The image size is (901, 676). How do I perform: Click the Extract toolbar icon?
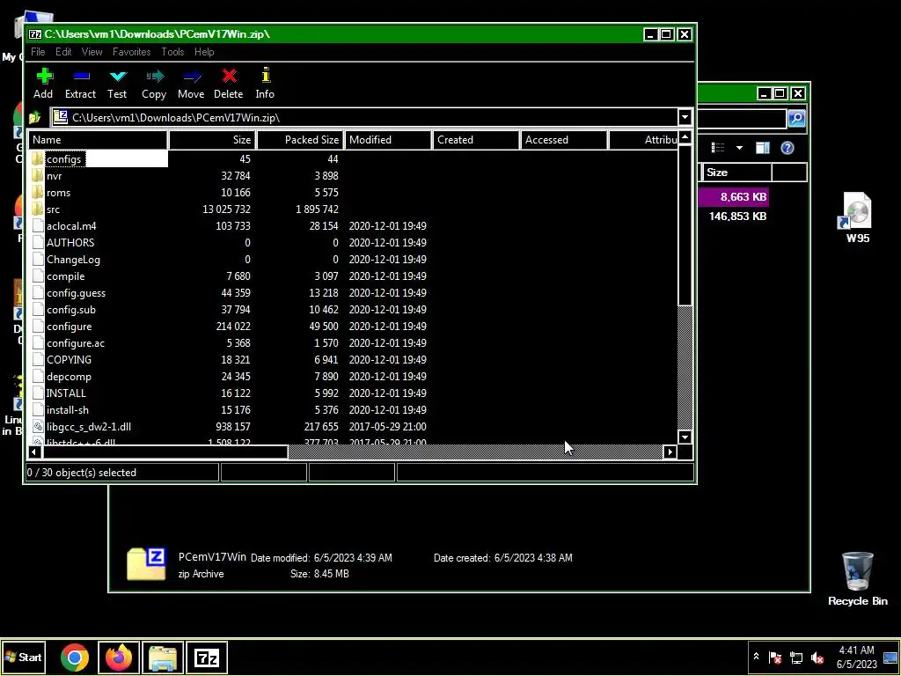tap(81, 76)
